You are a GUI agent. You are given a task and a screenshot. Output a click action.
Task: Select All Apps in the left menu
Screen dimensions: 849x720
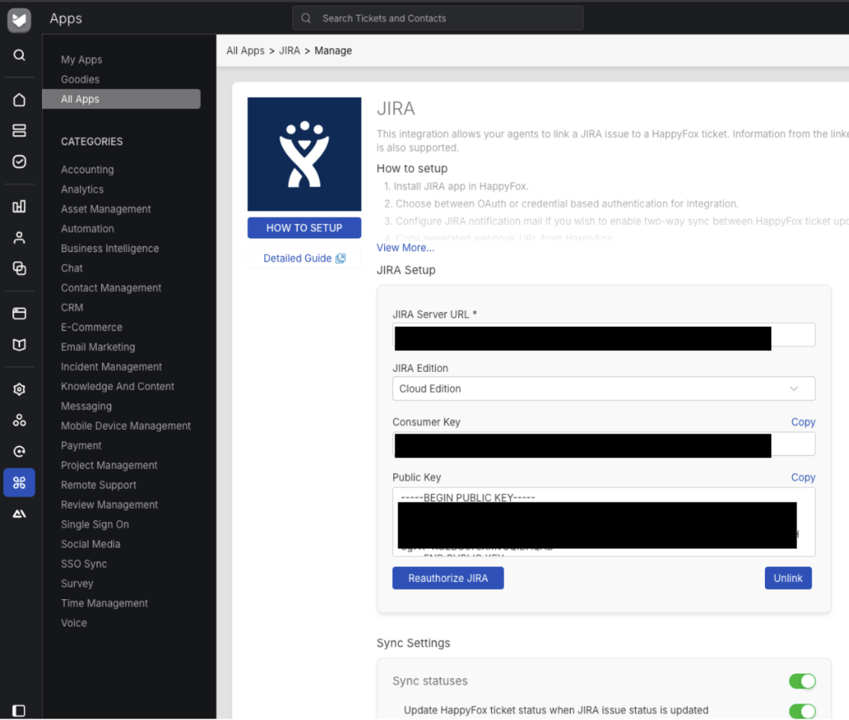(x=80, y=99)
